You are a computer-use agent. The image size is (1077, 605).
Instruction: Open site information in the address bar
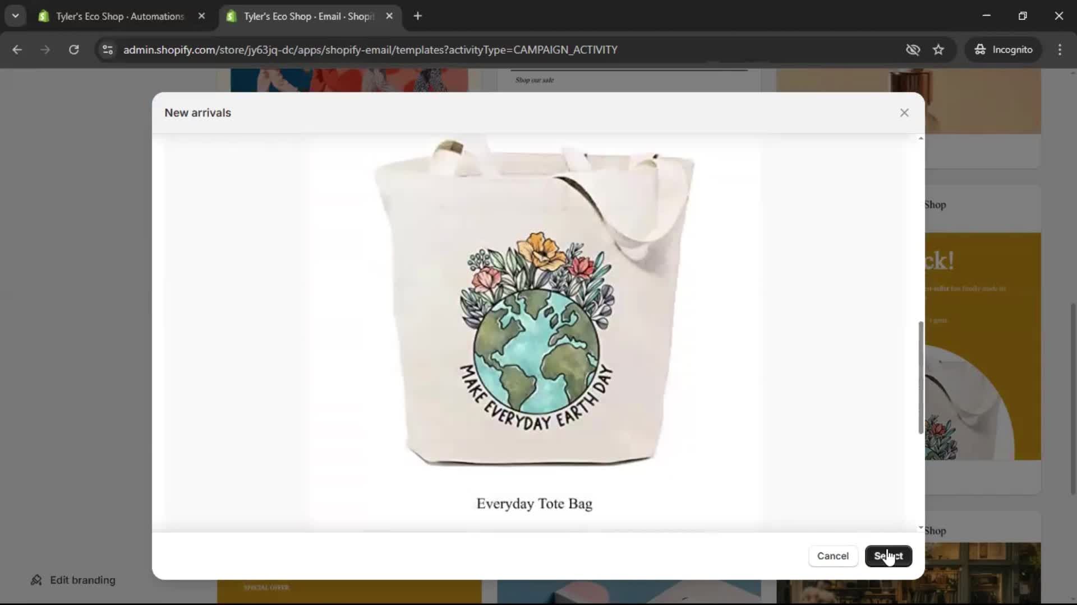pos(107,49)
